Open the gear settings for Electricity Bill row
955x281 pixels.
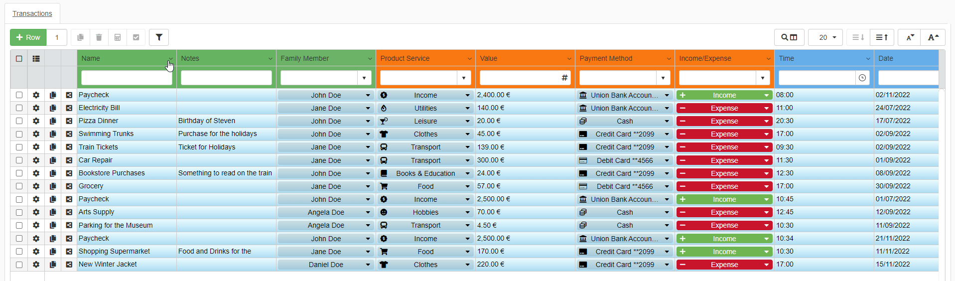pos(36,108)
